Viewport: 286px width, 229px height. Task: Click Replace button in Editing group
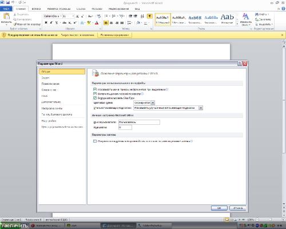pyautogui.click(x=263, y=19)
